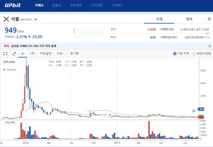Click the 2019 label on time axis
Image resolution: width=213 pixels, height=147 pixels.
[x=117, y=143]
